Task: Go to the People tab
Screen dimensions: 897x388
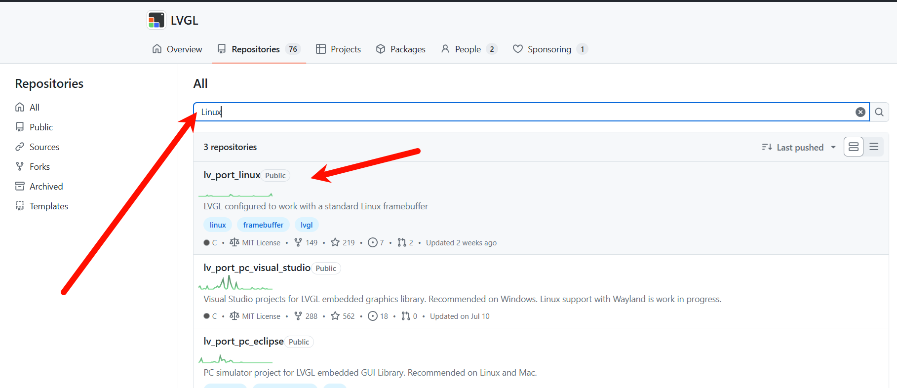Action: click(469, 49)
